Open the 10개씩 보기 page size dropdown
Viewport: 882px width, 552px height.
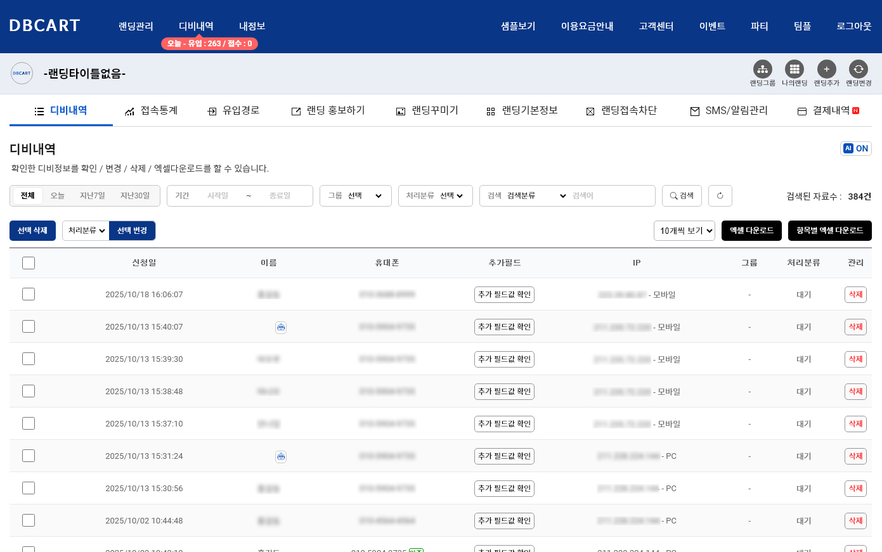click(x=684, y=231)
